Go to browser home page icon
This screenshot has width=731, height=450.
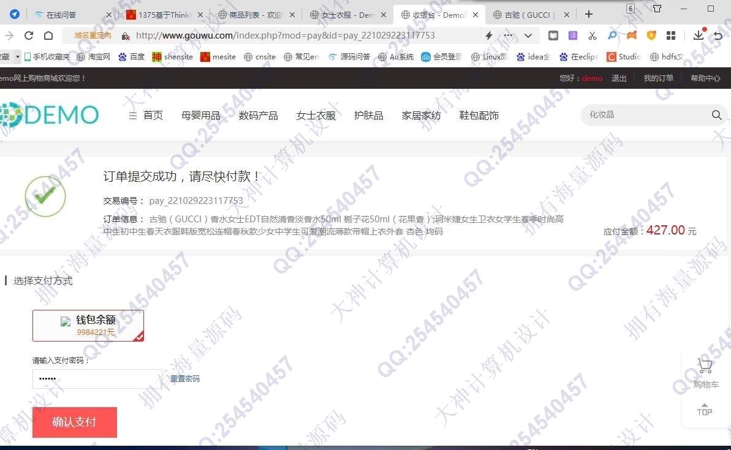(x=48, y=36)
